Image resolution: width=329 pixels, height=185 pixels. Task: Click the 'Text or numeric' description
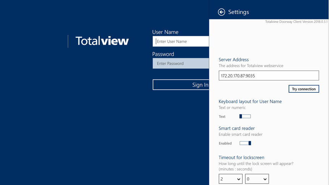tap(232, 108)
